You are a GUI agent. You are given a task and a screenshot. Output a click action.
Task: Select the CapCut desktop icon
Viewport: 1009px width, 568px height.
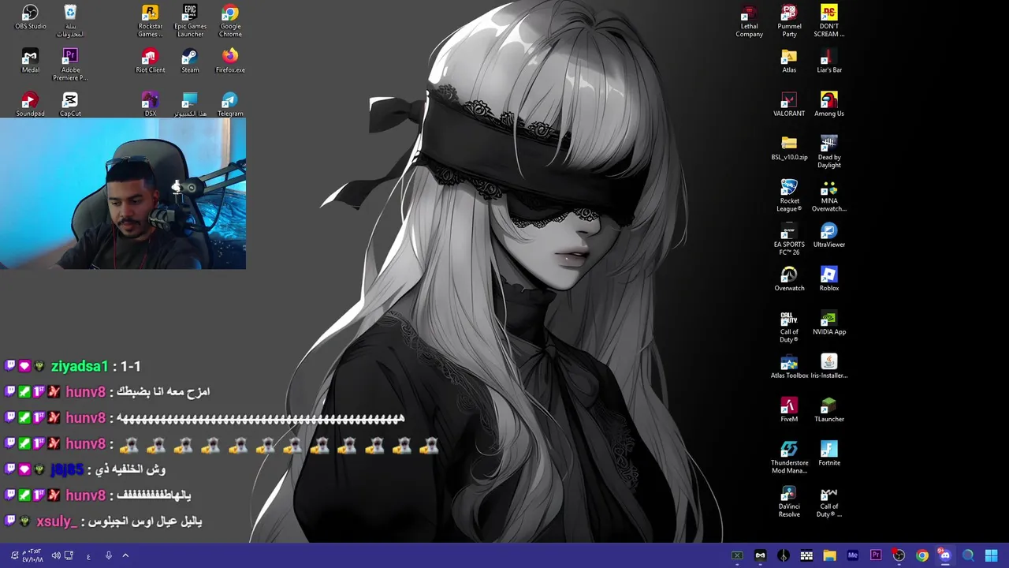[70, 104]
